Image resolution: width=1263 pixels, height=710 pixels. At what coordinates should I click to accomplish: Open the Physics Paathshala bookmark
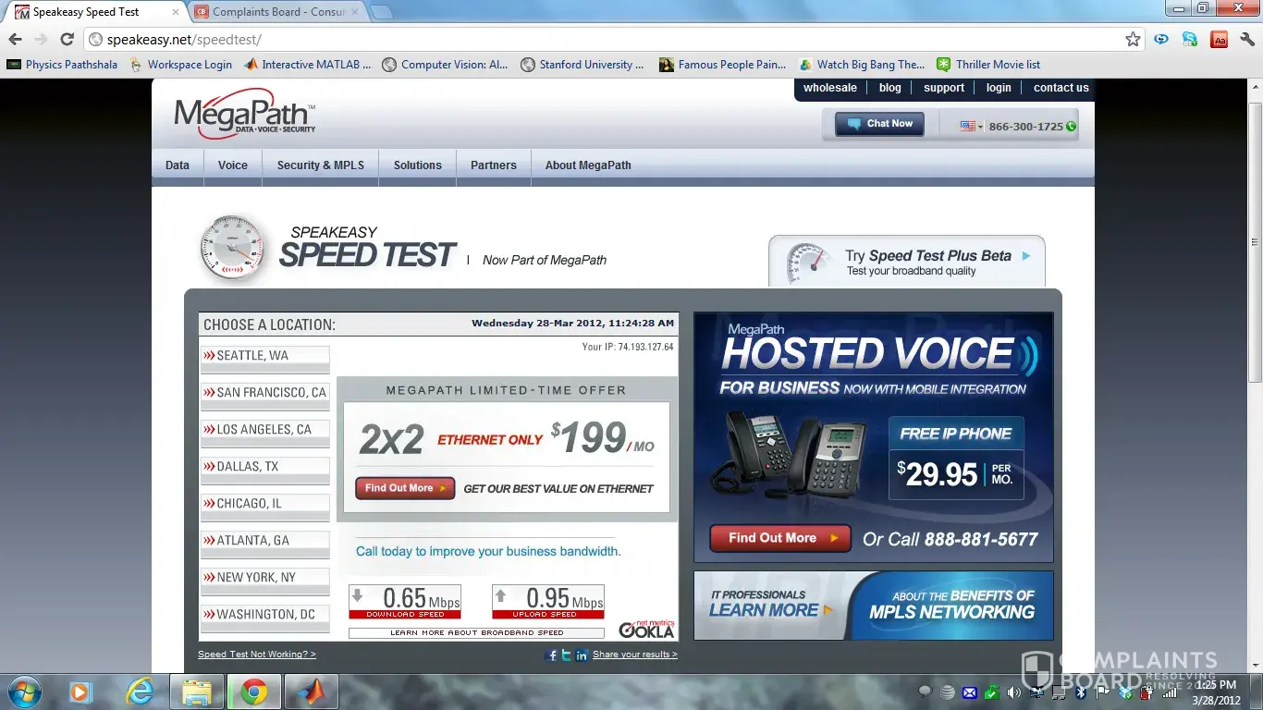coord(63,65)
